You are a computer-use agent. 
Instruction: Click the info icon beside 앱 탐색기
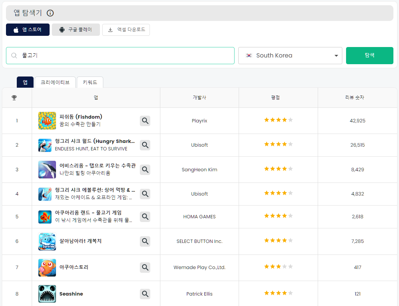point(50,13)
